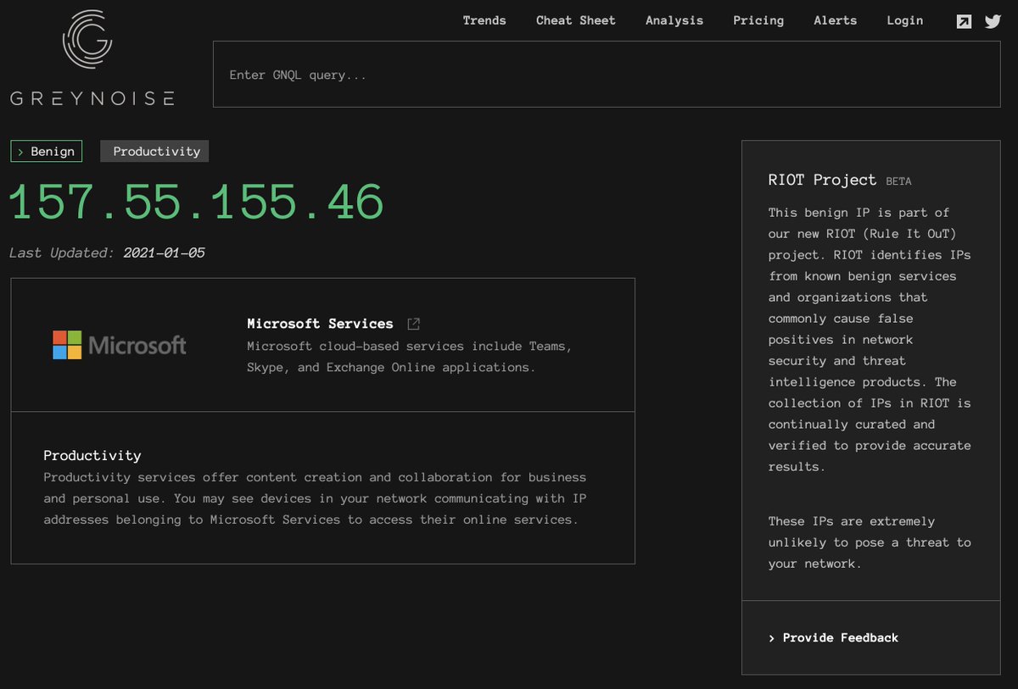Open the Twitter icon link
Viewport: 1018px width, 689px height.
coord(993,20)
